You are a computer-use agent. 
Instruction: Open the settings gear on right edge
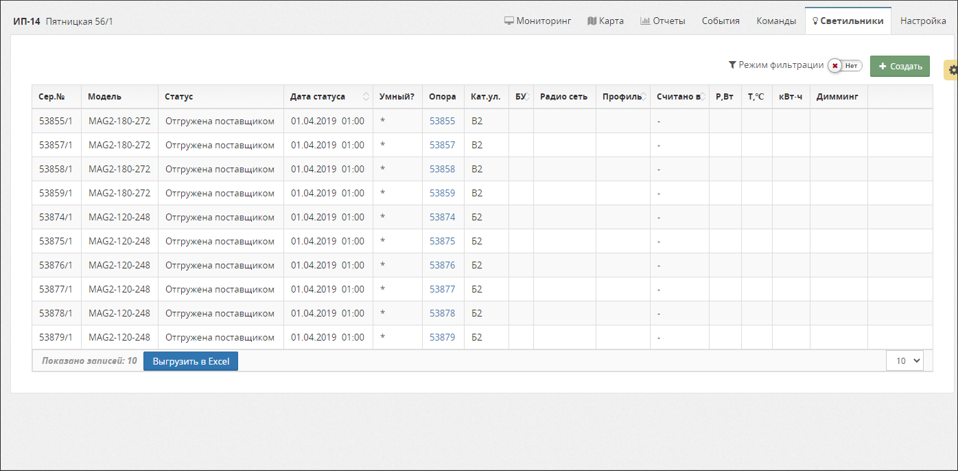(x=953, y=70)
